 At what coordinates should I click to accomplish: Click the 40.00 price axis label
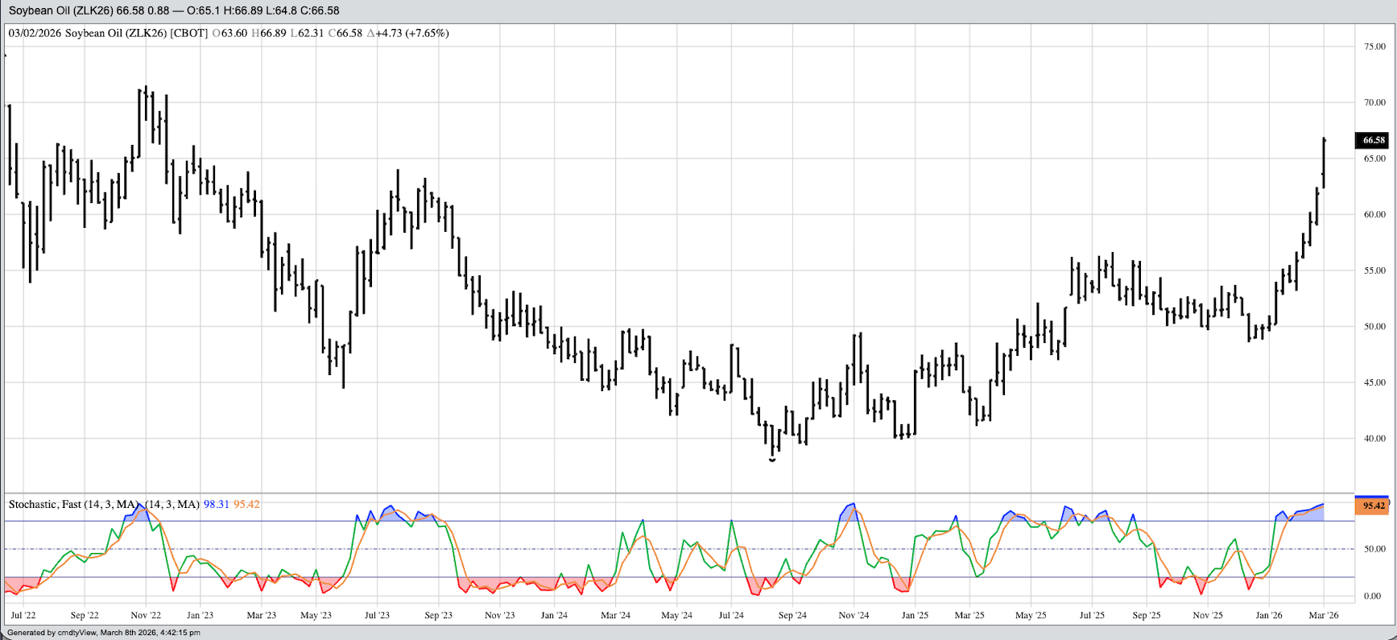(x=1374, y=439)
